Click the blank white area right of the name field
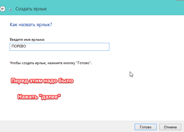 pos(143,47)
